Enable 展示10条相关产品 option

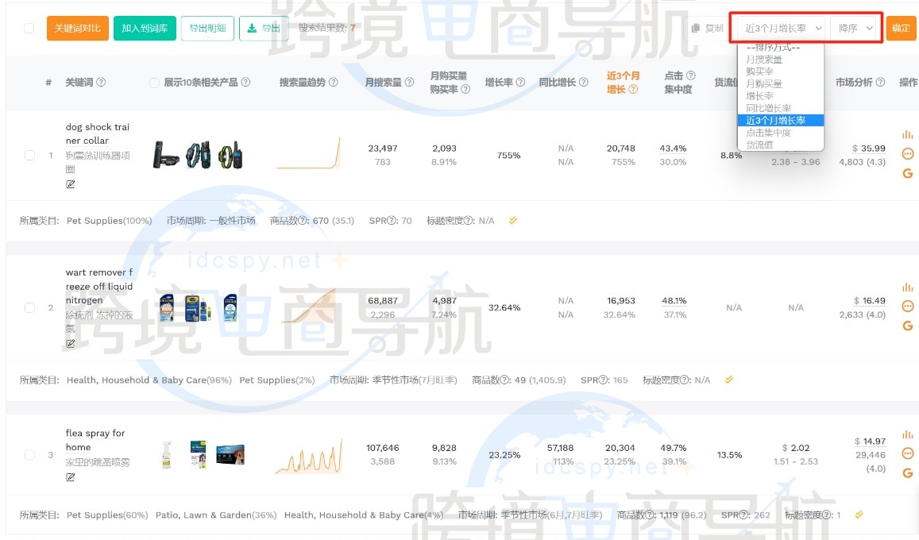click(153, 82)
